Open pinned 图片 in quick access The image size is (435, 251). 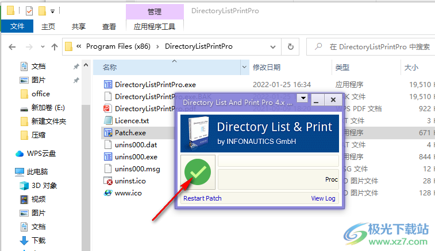(x=39, y=80)
